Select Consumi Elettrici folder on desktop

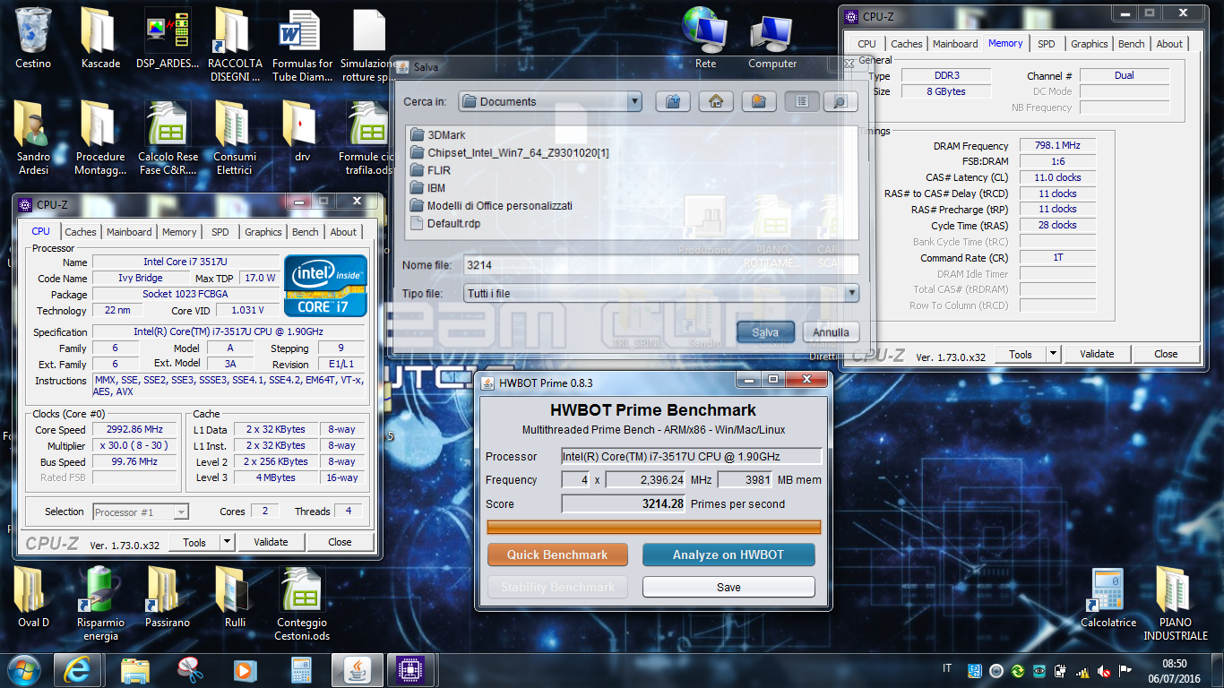(235, 137)
